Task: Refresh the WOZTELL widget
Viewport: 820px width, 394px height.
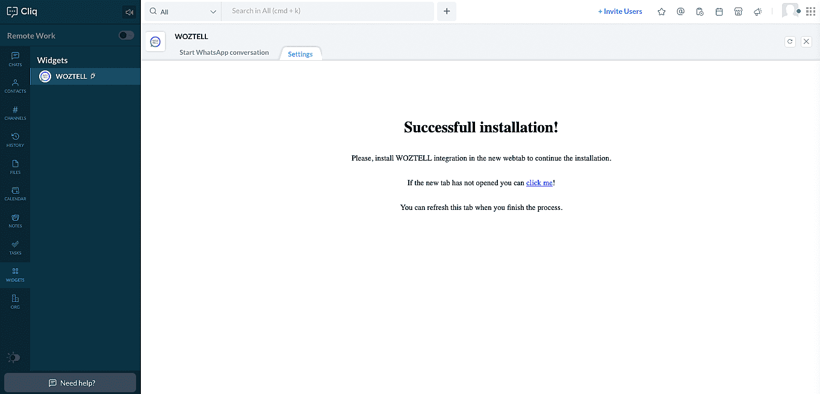Action: tap(790, 42)
